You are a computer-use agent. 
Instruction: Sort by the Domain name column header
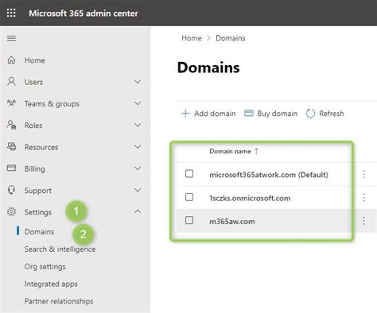pos(230,151)
